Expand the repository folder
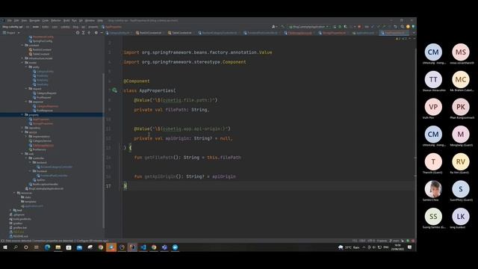The width and height of the screenshot is (478, 269). coord(22,128)
